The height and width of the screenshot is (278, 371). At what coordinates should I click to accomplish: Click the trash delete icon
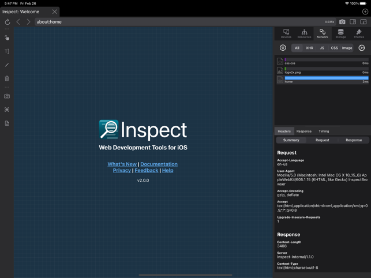coord(7,78)
